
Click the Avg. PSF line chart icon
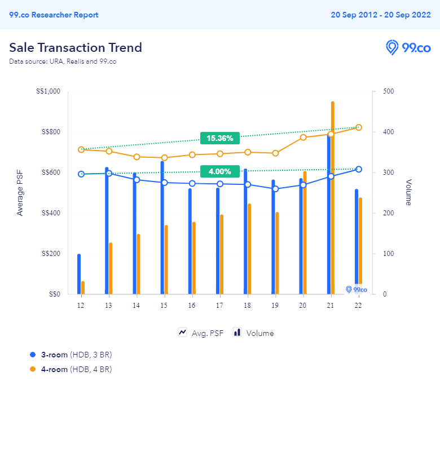pyautogui.click(x=182, y=333)
